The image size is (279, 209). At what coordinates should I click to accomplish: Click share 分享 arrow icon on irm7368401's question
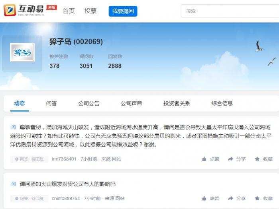point(230,159)
